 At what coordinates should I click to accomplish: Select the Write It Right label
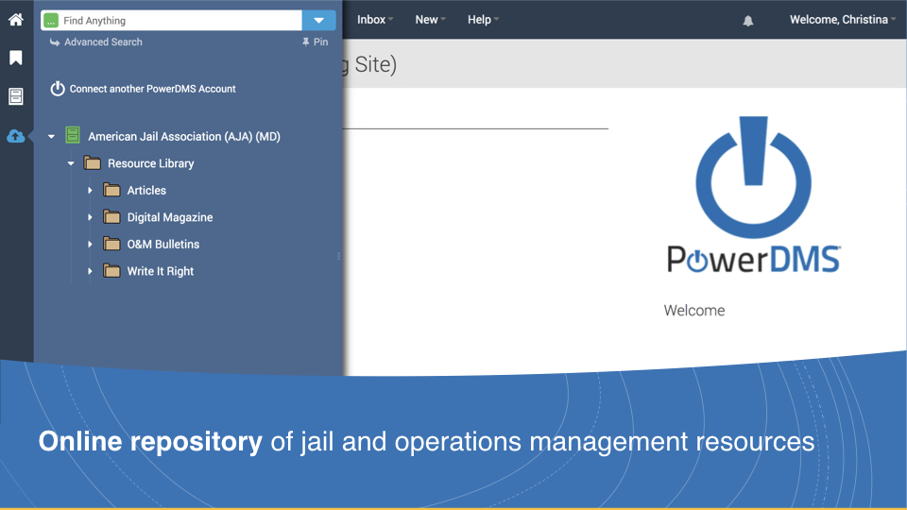click(x=161, y=271)
